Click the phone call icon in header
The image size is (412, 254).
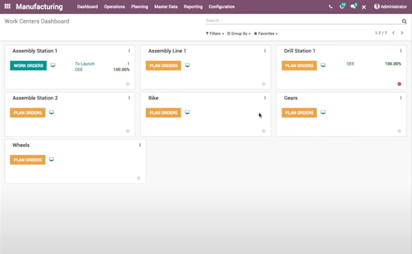[x=331, y=7]
